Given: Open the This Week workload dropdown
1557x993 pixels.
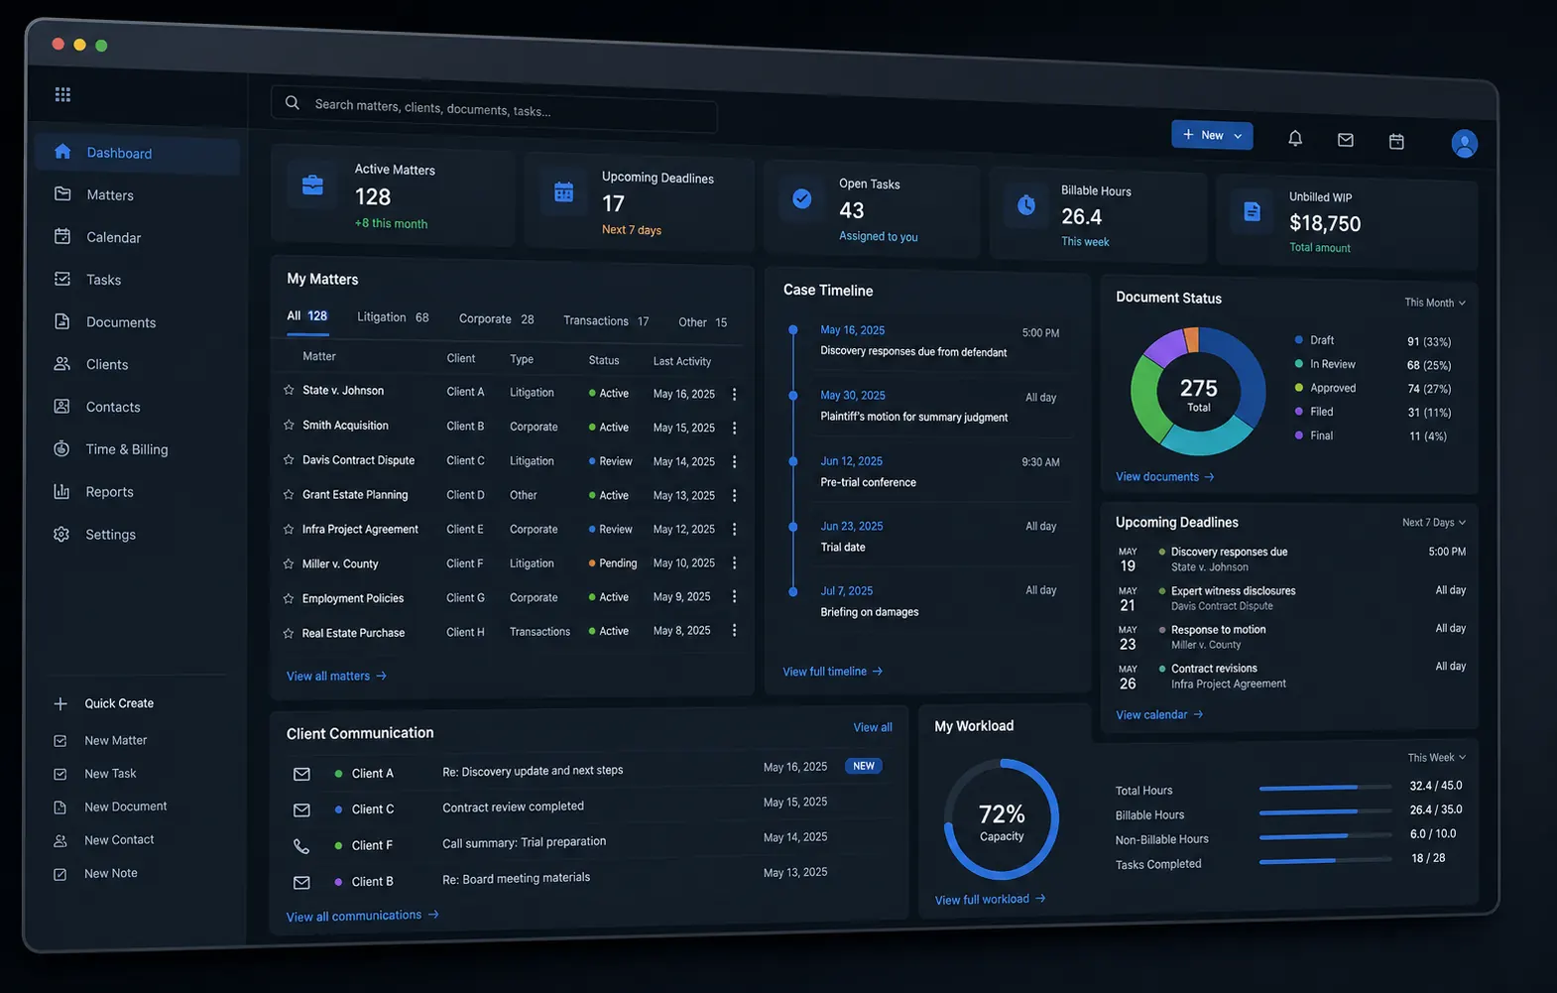Looking at the screenshot, I should click(x=1437, y=757).
